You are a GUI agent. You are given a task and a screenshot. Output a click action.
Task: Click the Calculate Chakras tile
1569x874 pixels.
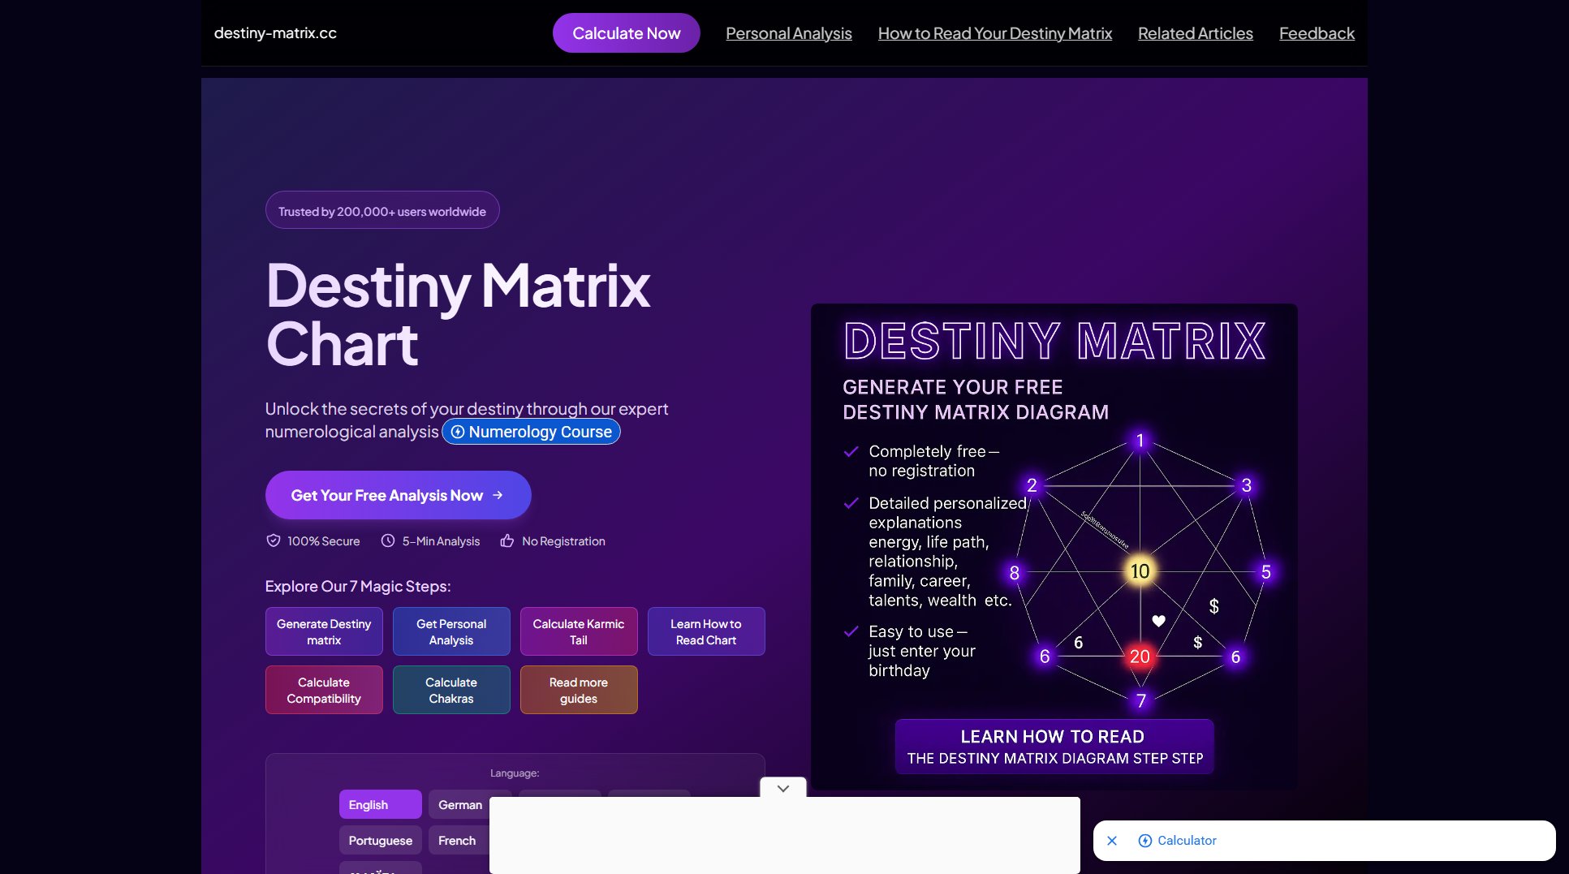pos(451,690)
